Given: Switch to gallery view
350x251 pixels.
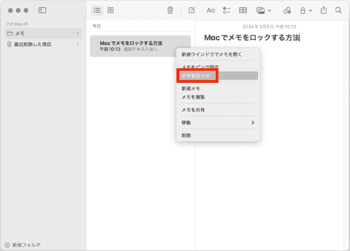Looking at the screenshot, I should pyautogui.click(x=110, y=10).
